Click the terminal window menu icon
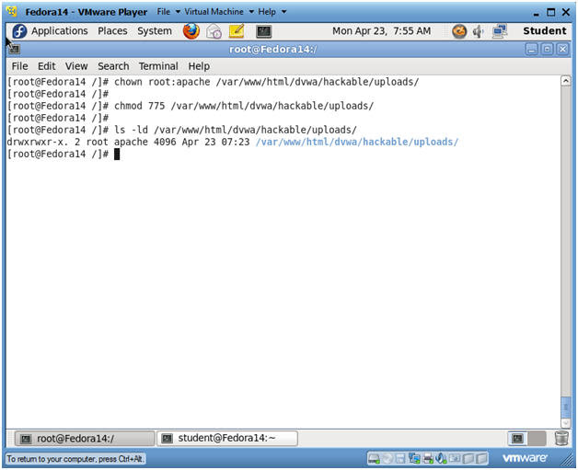This screenshot has height=470, width=578. point(15,49)
